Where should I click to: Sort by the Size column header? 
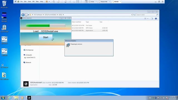(101, 22)
